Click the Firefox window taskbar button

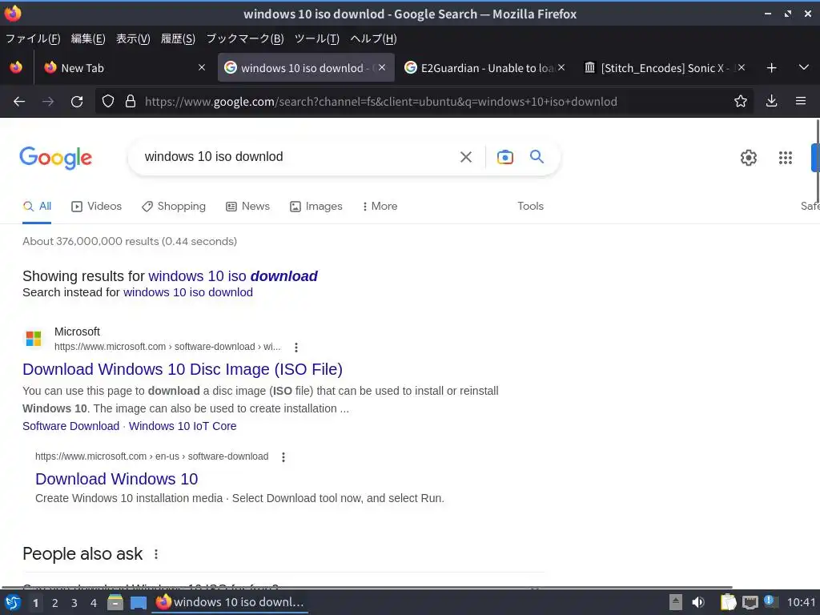point(230,602)
